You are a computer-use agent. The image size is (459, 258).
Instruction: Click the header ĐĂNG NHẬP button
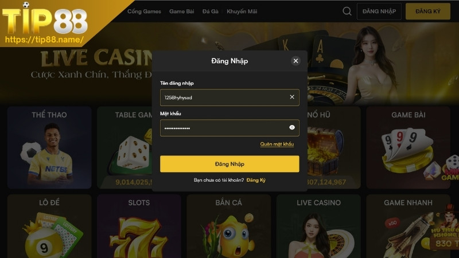click(x=379, y=11)
